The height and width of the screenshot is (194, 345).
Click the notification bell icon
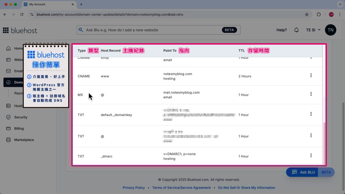coord(296,30)
